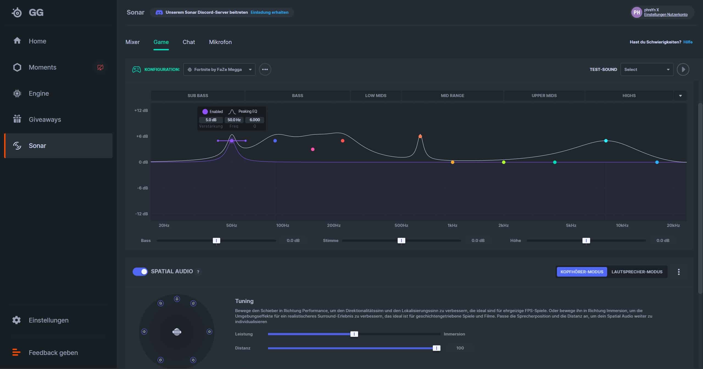
Task: Play the selected test sound
Action: [683, 70]
